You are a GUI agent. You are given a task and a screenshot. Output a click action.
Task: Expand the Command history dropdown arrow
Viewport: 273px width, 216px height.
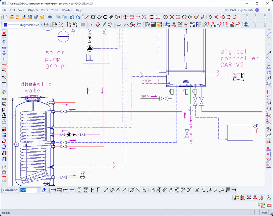click(39, 190)
